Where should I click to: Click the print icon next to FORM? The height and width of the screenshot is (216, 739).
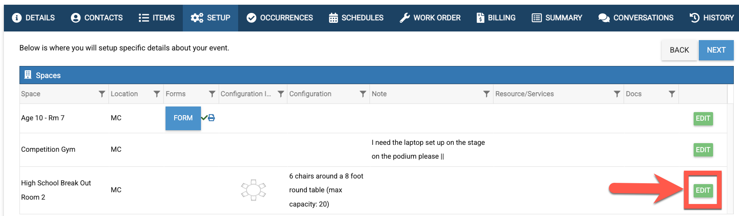pos(212,118)
